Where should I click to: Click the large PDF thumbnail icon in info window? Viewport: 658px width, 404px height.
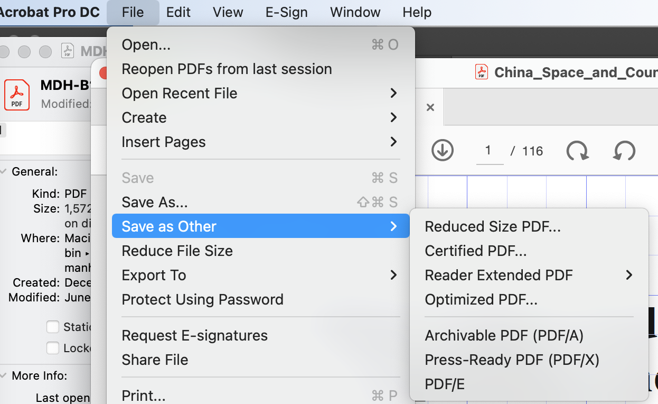[x=16, y=95]
